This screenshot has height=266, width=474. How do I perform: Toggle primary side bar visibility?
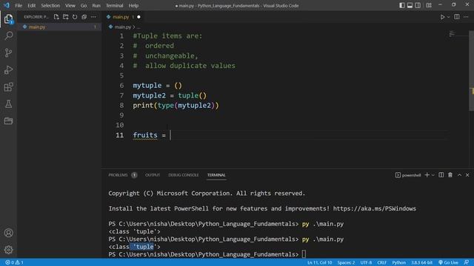(401, 5)
